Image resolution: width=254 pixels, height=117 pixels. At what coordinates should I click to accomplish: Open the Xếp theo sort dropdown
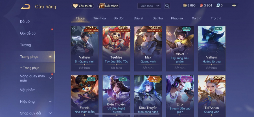[149, 6]
